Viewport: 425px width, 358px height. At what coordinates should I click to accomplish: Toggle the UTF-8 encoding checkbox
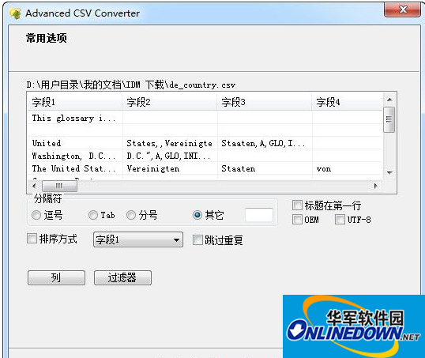coord(340,220)
